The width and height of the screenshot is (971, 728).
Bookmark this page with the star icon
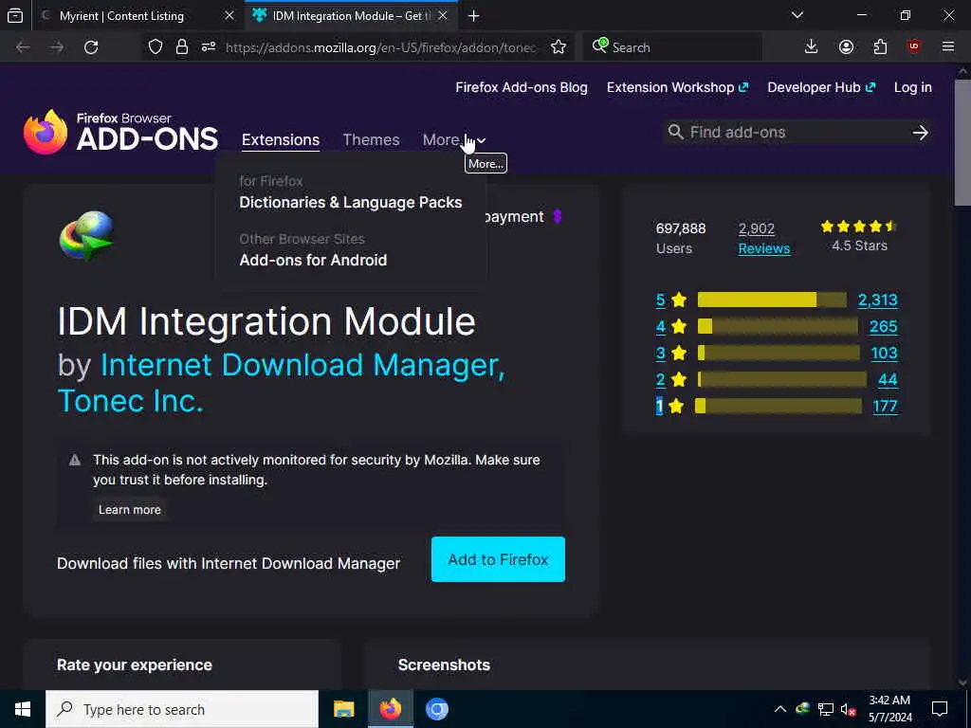coord(559,47)
